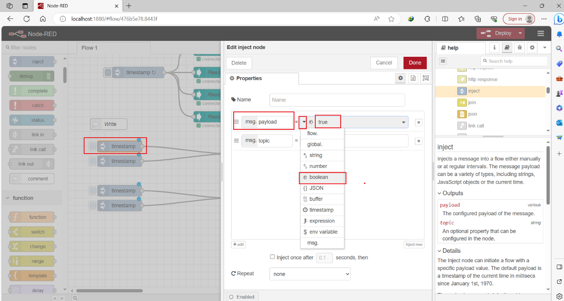This screenshot has height=301, width=564.
Task: Open the configuration nodes sidebar tab
Action: click(x=532, y=48)
